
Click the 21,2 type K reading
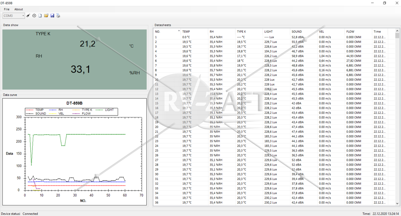pos(87,44)
